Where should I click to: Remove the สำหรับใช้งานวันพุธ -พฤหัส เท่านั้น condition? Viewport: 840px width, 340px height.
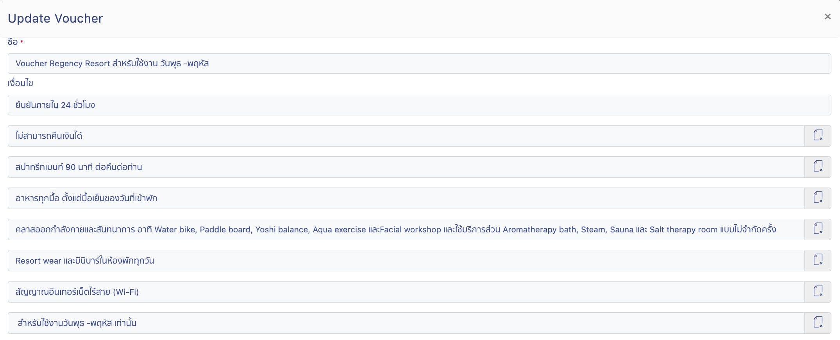(818, 323)
